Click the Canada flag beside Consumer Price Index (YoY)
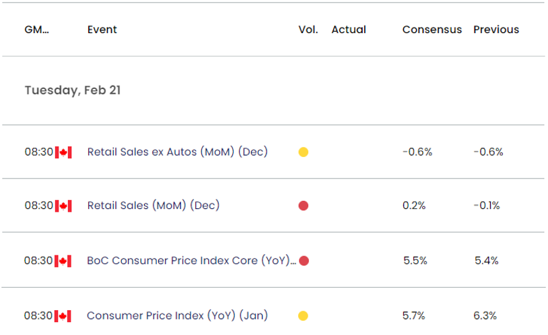This screenshot has width=548, height=335. click(x=63, y=315)
